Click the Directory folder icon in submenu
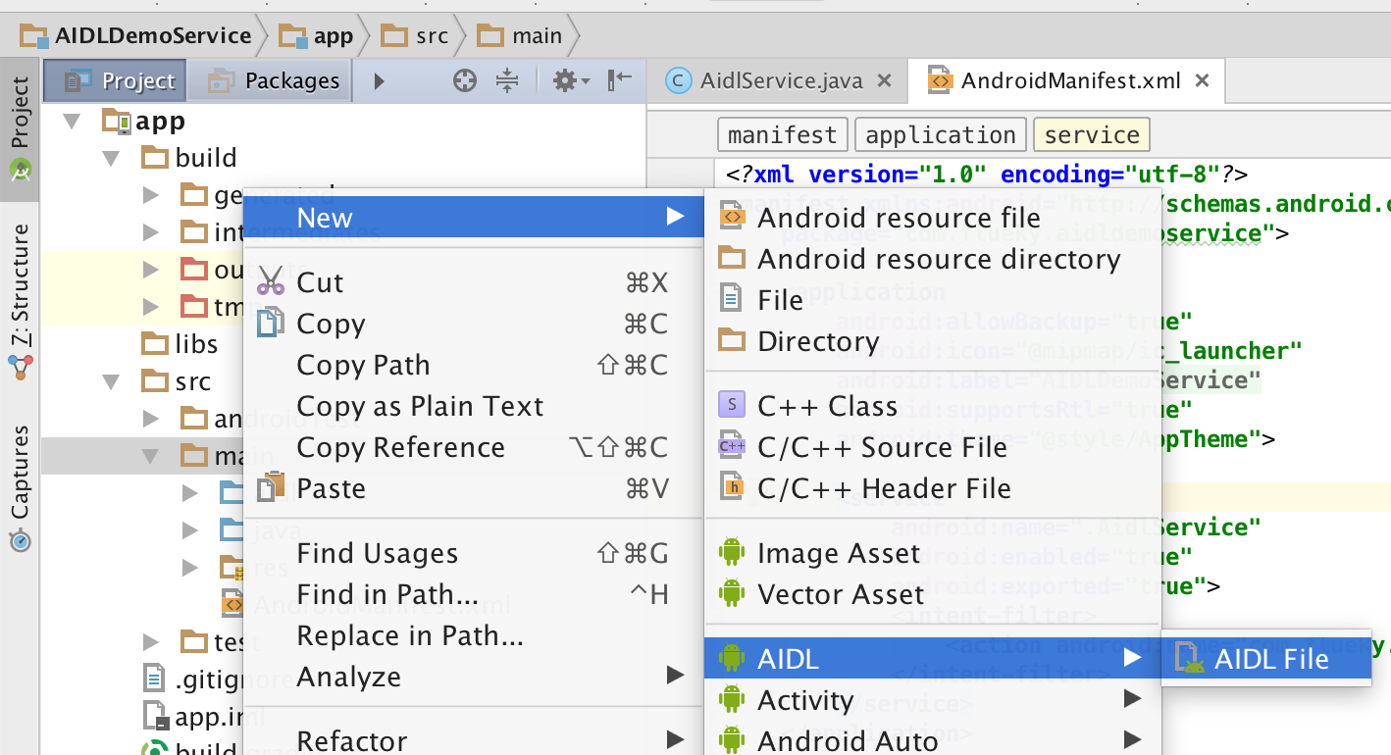The width and height of the screenshot is (1391, 755). (732, 340)
